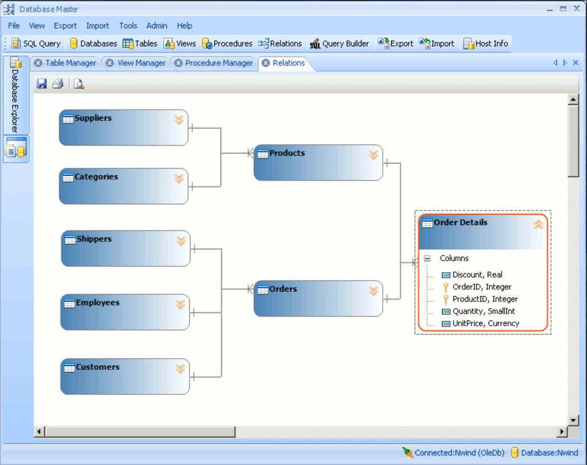Save the relations diagram with the floppy icon
The height and width of the screenshot is (465, 587).
point(41,84)
